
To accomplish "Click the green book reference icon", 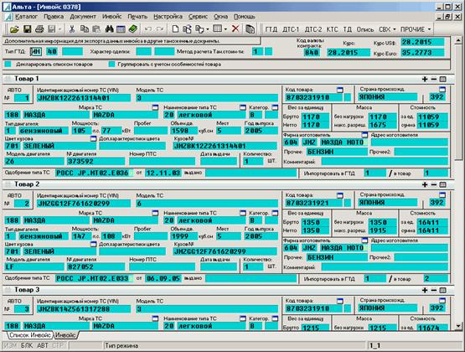I will [133, 29].
